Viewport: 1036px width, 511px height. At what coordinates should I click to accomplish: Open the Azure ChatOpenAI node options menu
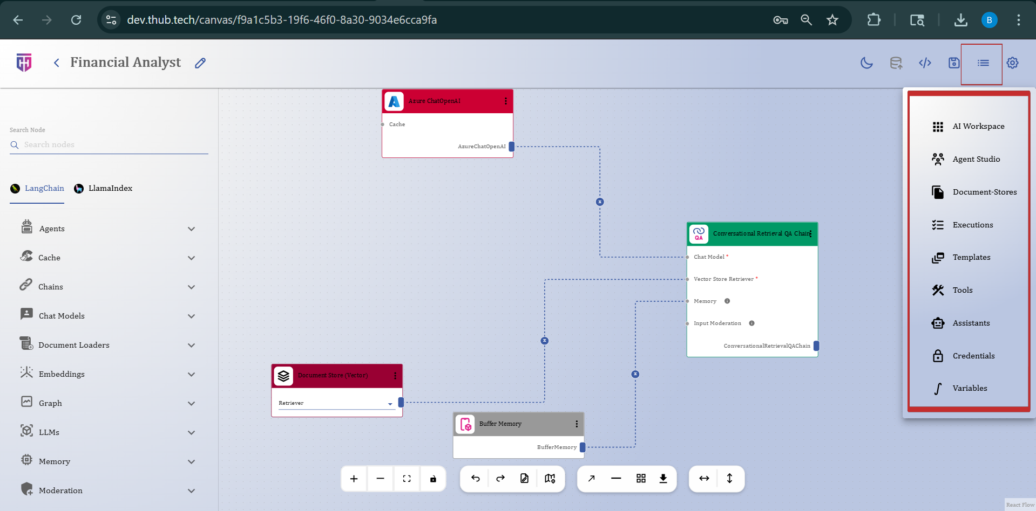505,101
